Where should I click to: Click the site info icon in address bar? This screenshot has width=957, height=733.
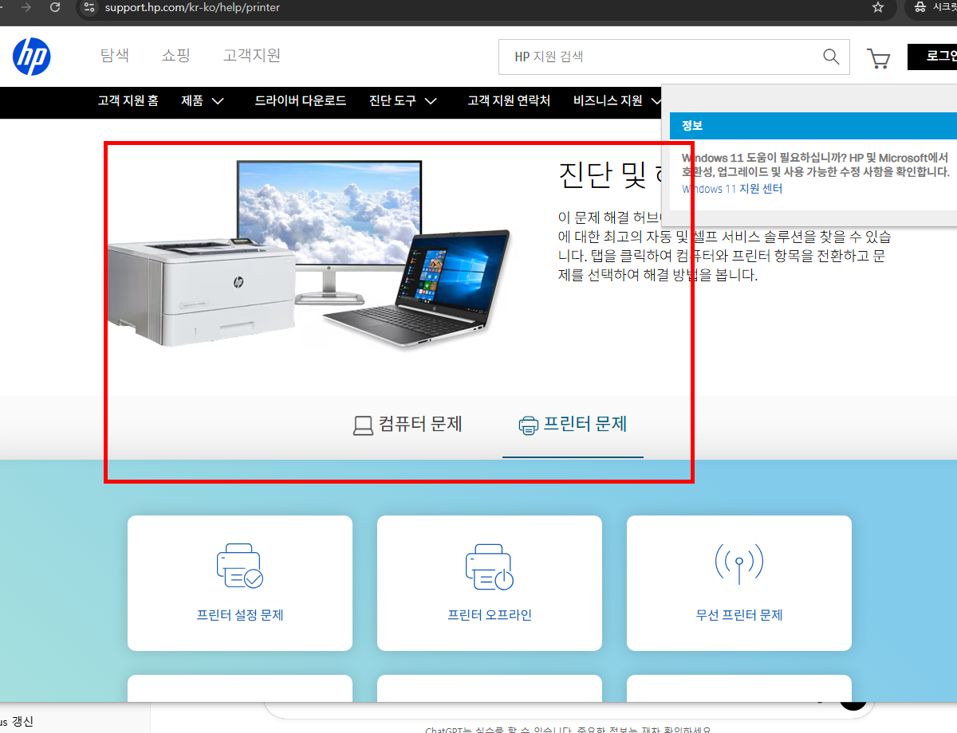[89, 7]
